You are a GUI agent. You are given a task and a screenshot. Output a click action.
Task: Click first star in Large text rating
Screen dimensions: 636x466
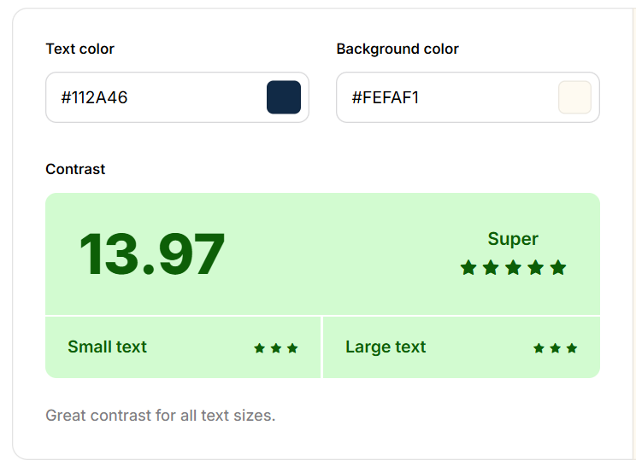pyautogui.click(x=539, y=348)
